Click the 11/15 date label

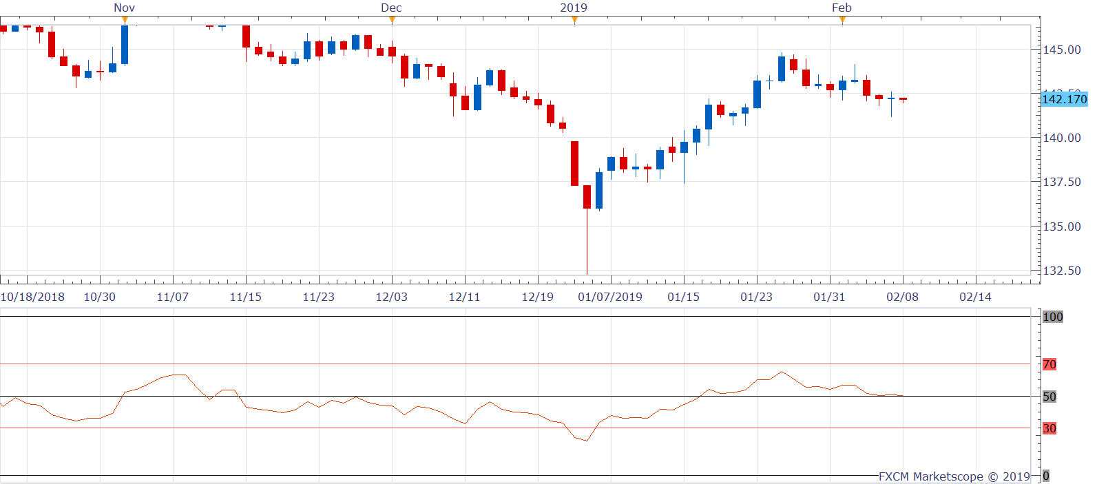click(246, 297)
